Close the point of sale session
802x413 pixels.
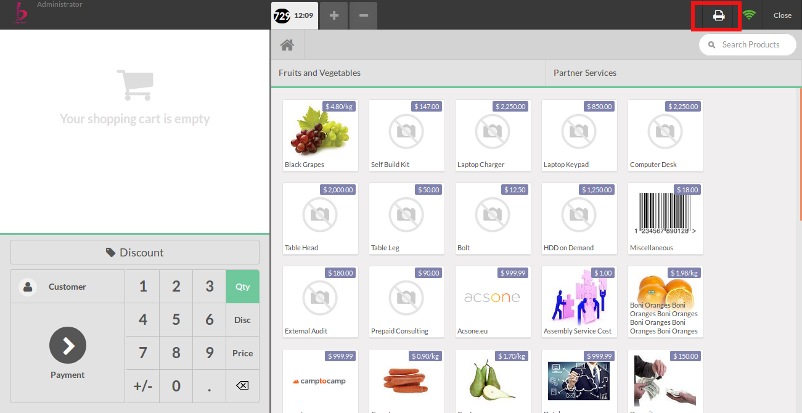pos(782,15)
